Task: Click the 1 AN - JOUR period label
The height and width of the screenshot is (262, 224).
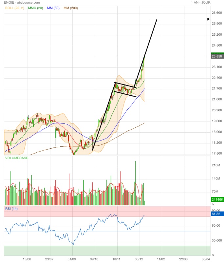Action: [201, 3]
